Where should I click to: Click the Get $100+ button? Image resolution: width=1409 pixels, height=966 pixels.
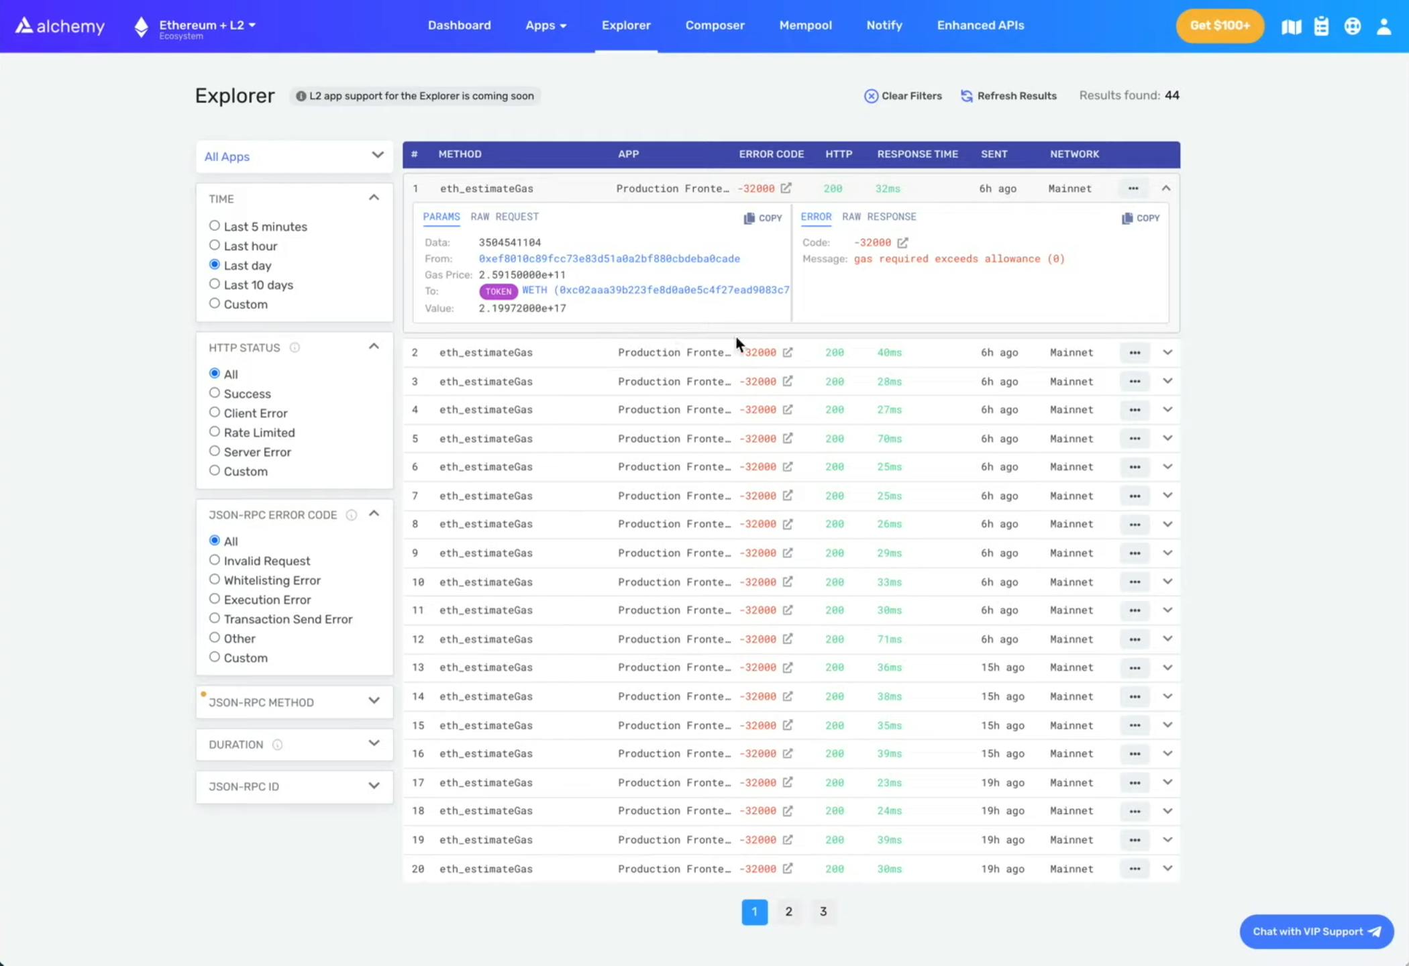pyautogui.click(x=1219, y=25)
